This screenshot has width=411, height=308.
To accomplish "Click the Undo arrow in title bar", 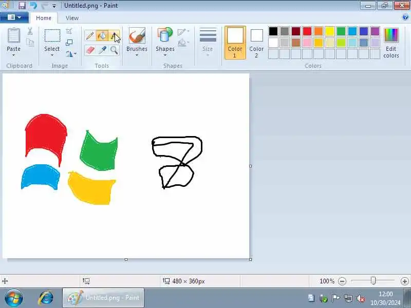I will (33, 6).
